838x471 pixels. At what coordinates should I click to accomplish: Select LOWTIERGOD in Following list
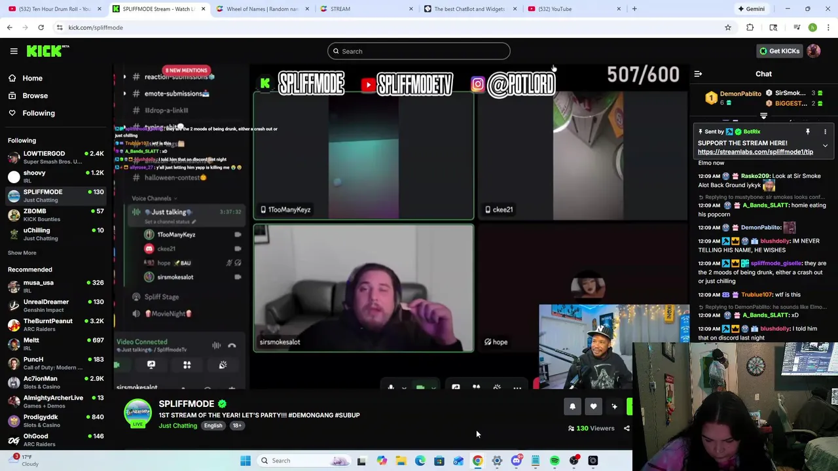click(x=55, y=157)
